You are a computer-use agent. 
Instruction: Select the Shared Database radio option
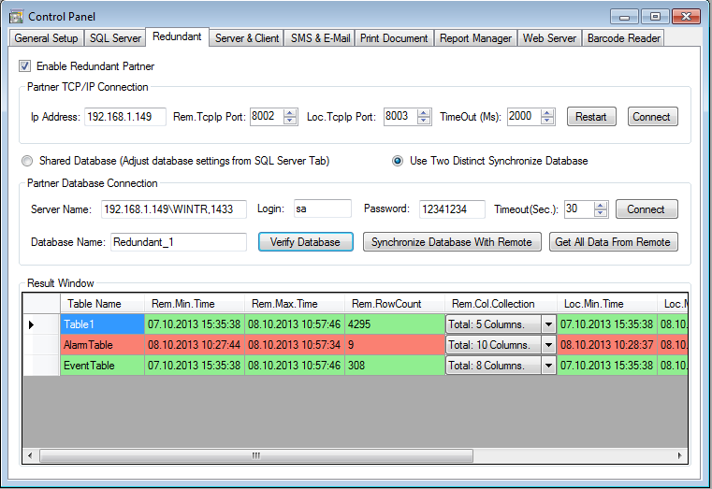tap(27, 161)
